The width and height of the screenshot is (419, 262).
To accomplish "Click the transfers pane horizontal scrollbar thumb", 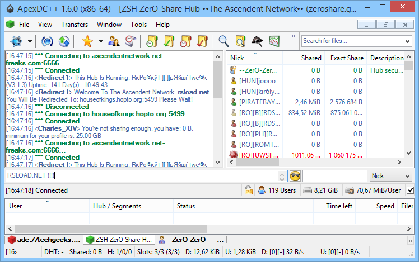I will tap(111, 228).
